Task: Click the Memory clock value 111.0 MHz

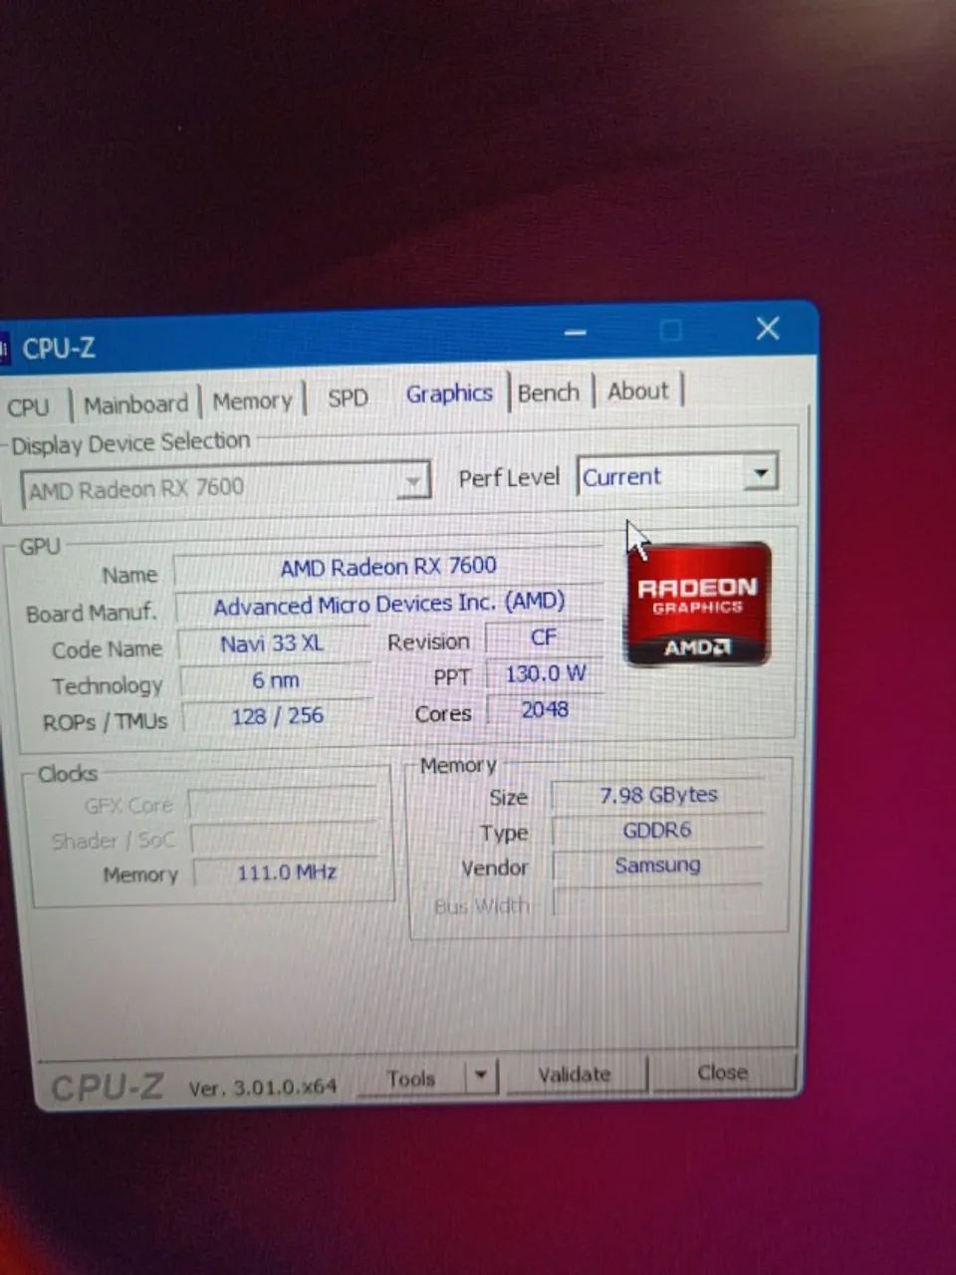Action: coord(287,873)
